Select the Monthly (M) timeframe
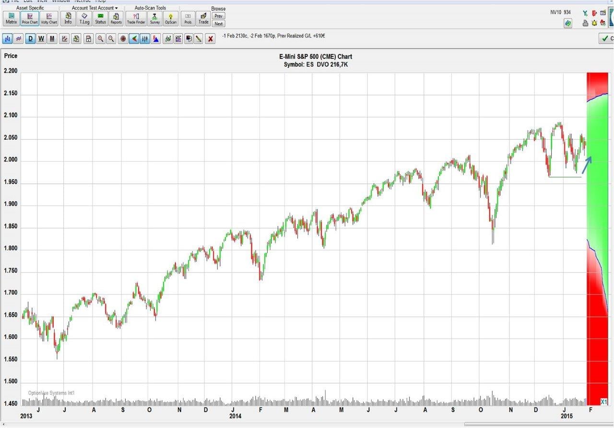 click(52, 39)
